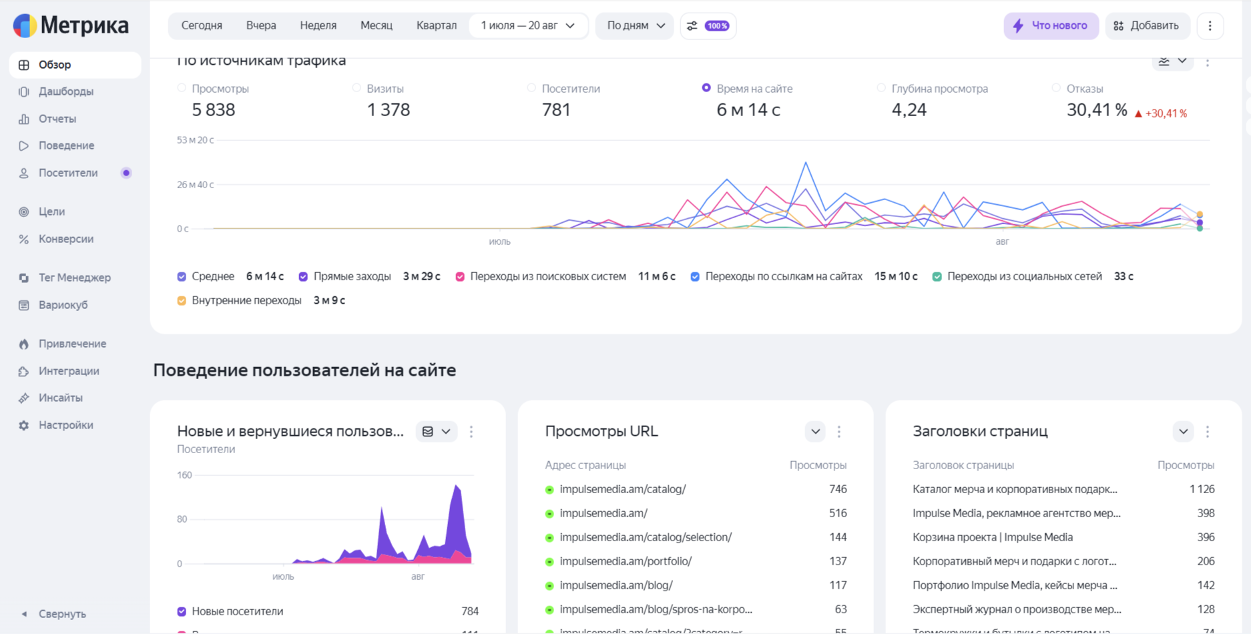Click the Конверсии percent icon
1251x634 pixels.
click(24, 239)
